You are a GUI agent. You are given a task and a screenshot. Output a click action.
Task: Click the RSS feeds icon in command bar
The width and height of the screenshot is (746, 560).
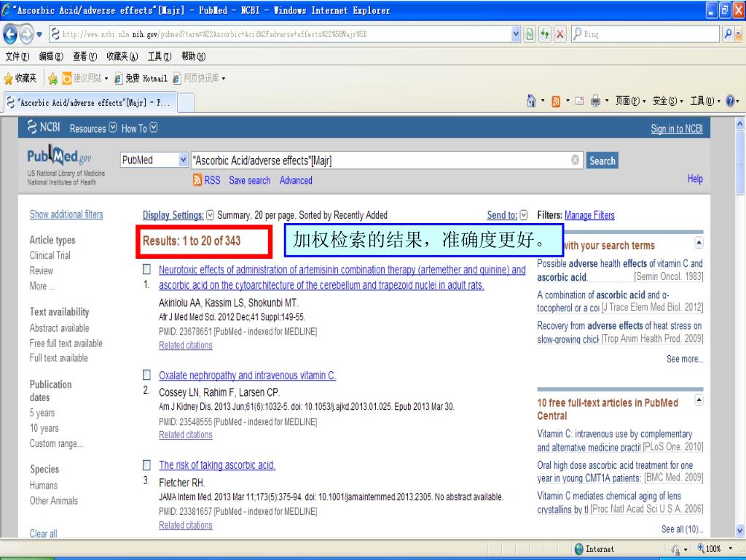(556, 101)
